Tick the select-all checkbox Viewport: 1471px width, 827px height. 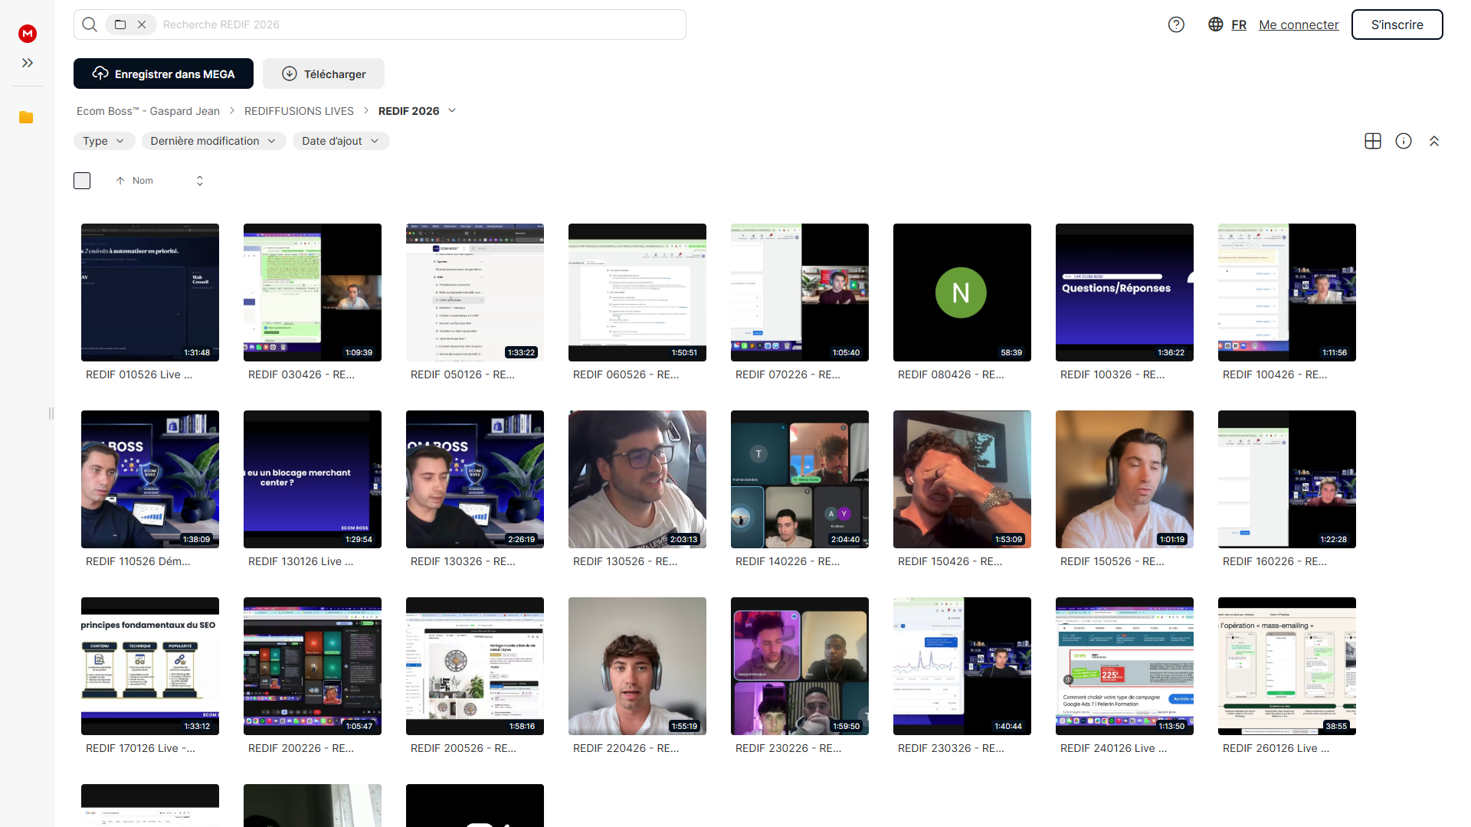(82, 181)
